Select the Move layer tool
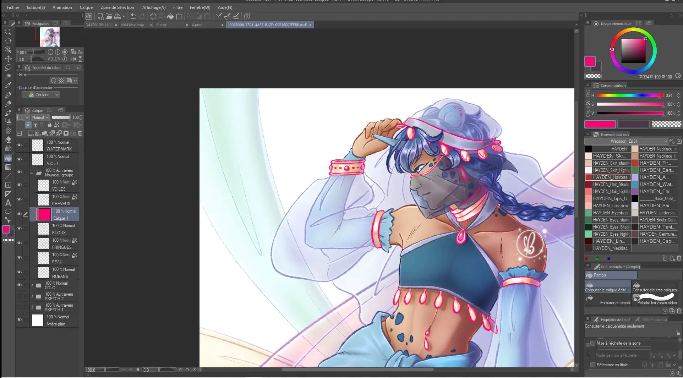 pos(8,59)
